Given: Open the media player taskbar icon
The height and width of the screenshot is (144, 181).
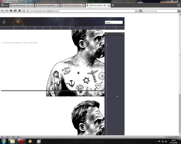Looking at the screenshot, I should point(39,141).
